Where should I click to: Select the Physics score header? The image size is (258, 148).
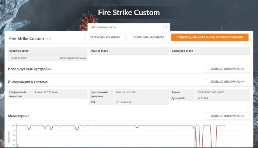129,51
